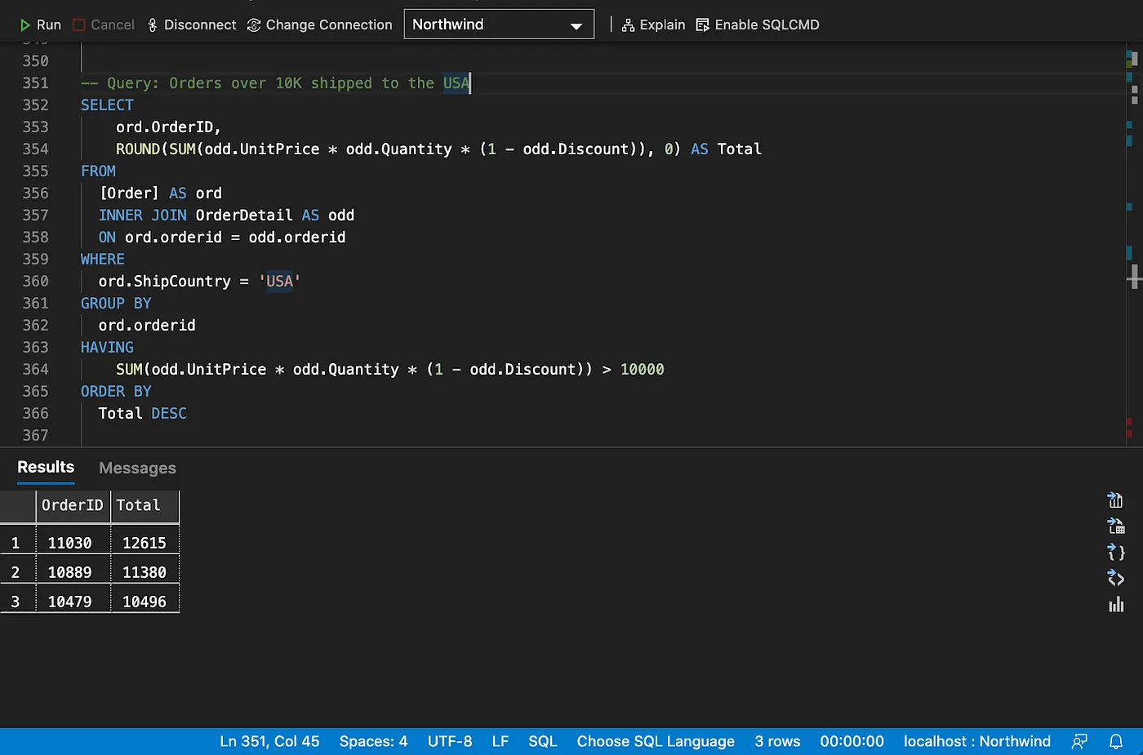
Task: Save results as JSON braces icon
Action: pyautogui.click(x=1115, y=552)
